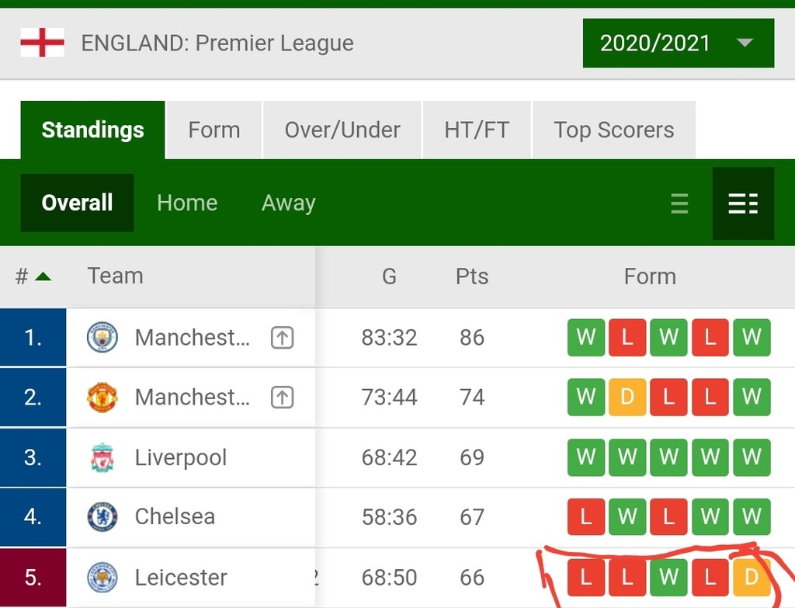The width and height of the screenshot is (795, 608).
Task: Open the Top Scorers tab
Action: click(x=613, y=130)
